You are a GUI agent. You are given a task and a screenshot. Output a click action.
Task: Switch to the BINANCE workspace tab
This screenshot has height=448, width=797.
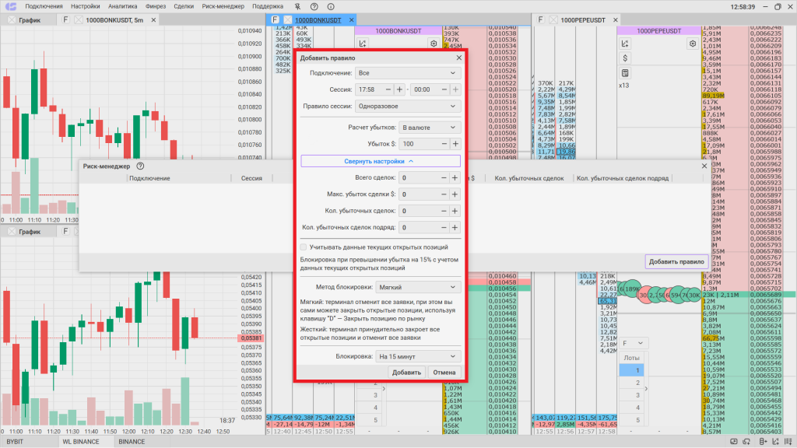(x=132, y=442)
